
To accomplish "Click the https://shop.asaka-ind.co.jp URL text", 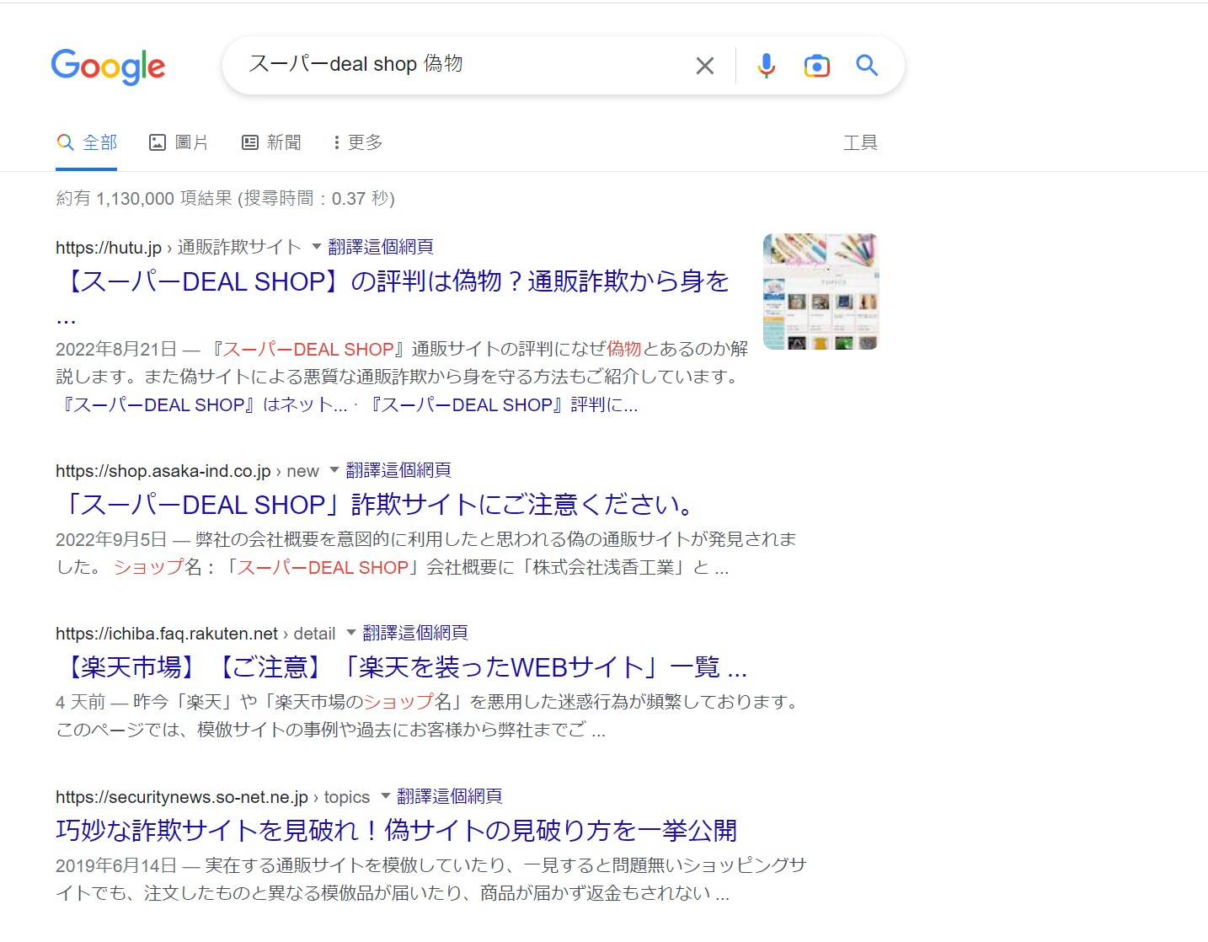I will (x=163, y=471).
